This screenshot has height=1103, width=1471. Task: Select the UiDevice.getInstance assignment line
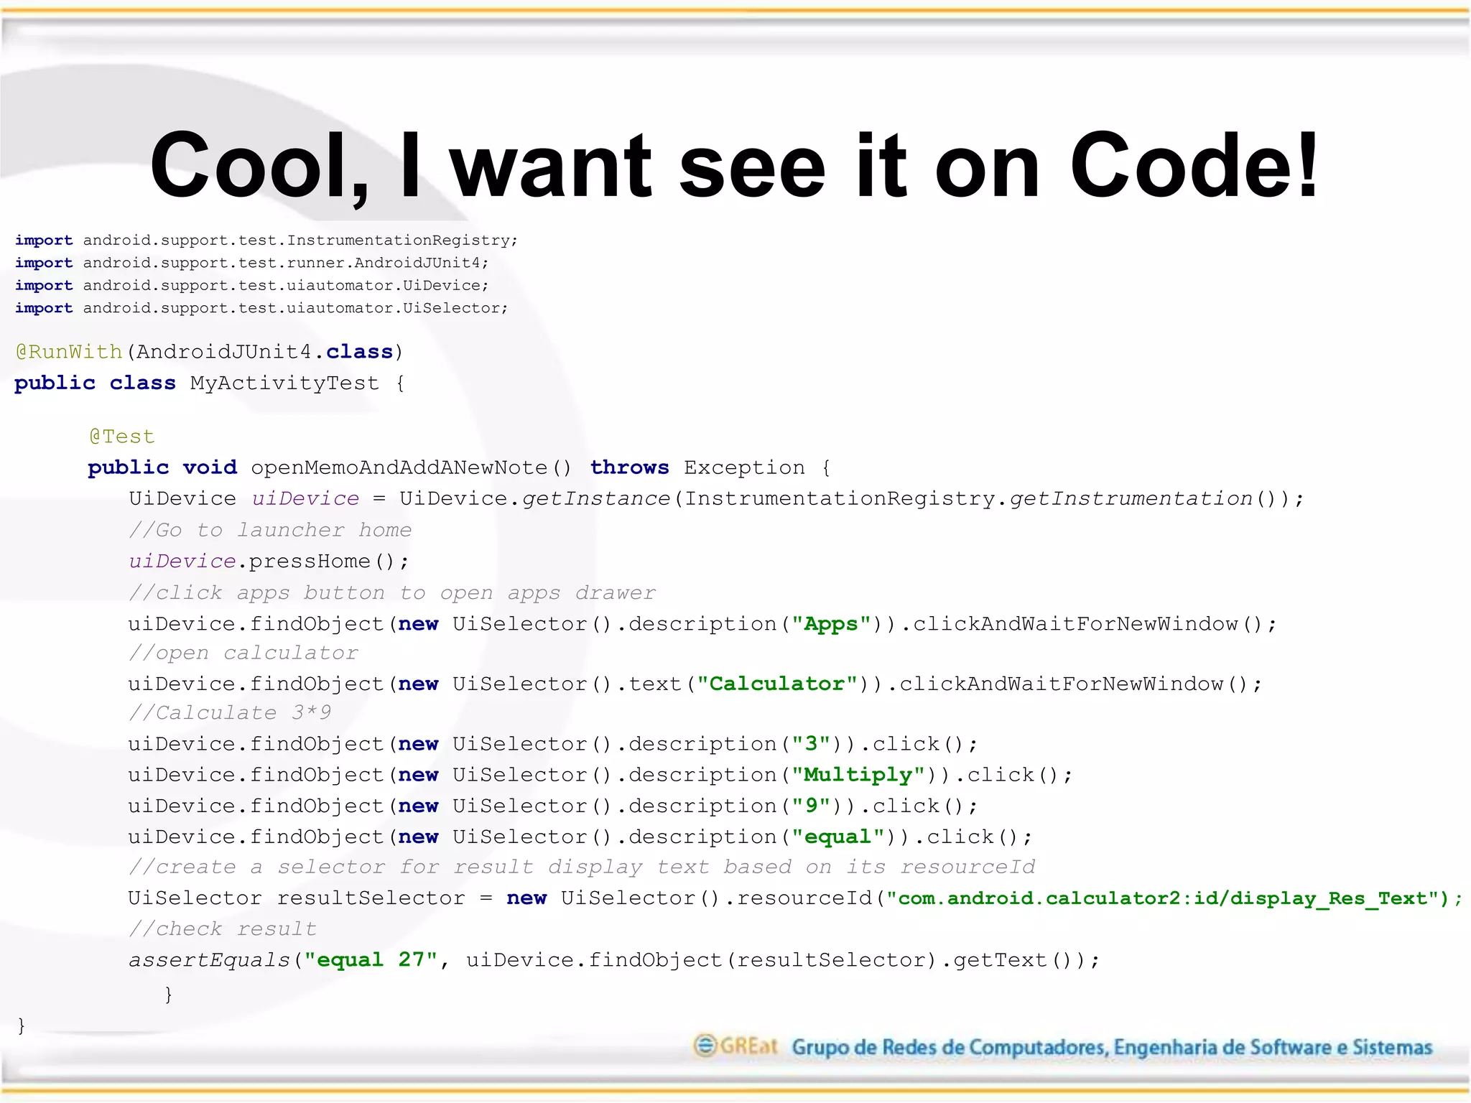(716, 499)
